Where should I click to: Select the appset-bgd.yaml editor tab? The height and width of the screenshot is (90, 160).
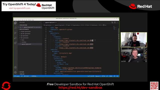[x=50, y=22]
